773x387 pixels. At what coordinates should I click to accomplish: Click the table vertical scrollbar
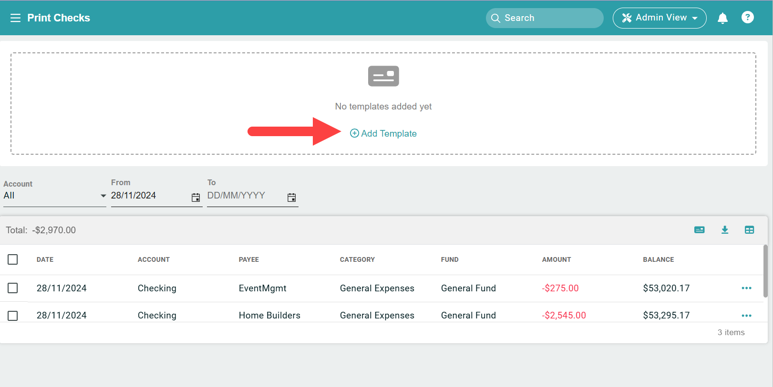pos(765,271)
